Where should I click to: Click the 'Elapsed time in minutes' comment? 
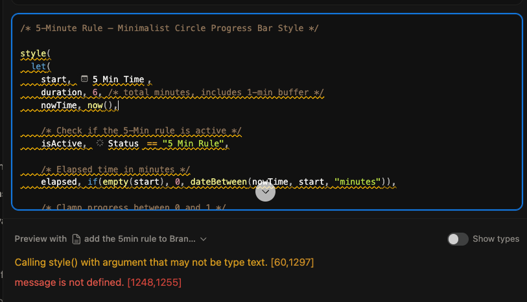(115, 169)
